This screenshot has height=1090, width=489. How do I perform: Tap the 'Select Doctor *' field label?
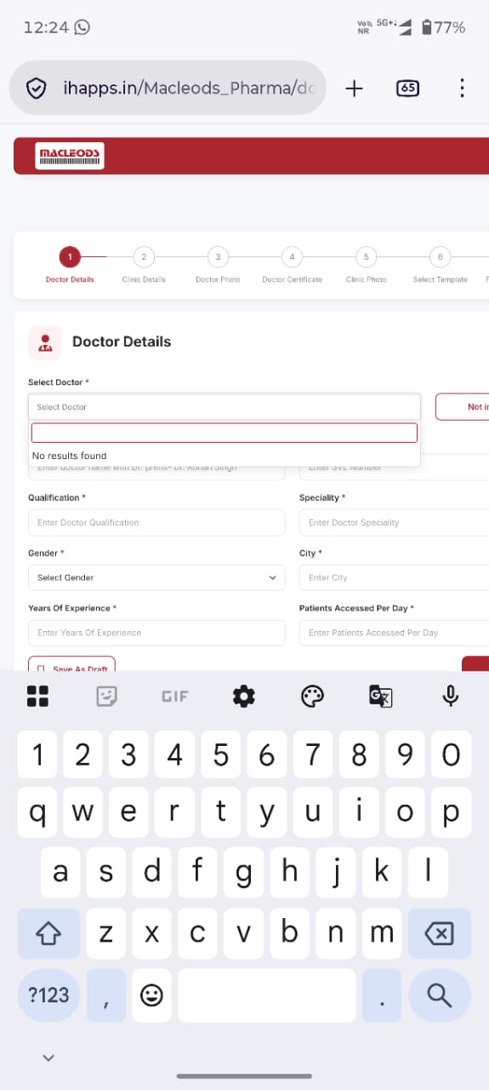[59, 382]
